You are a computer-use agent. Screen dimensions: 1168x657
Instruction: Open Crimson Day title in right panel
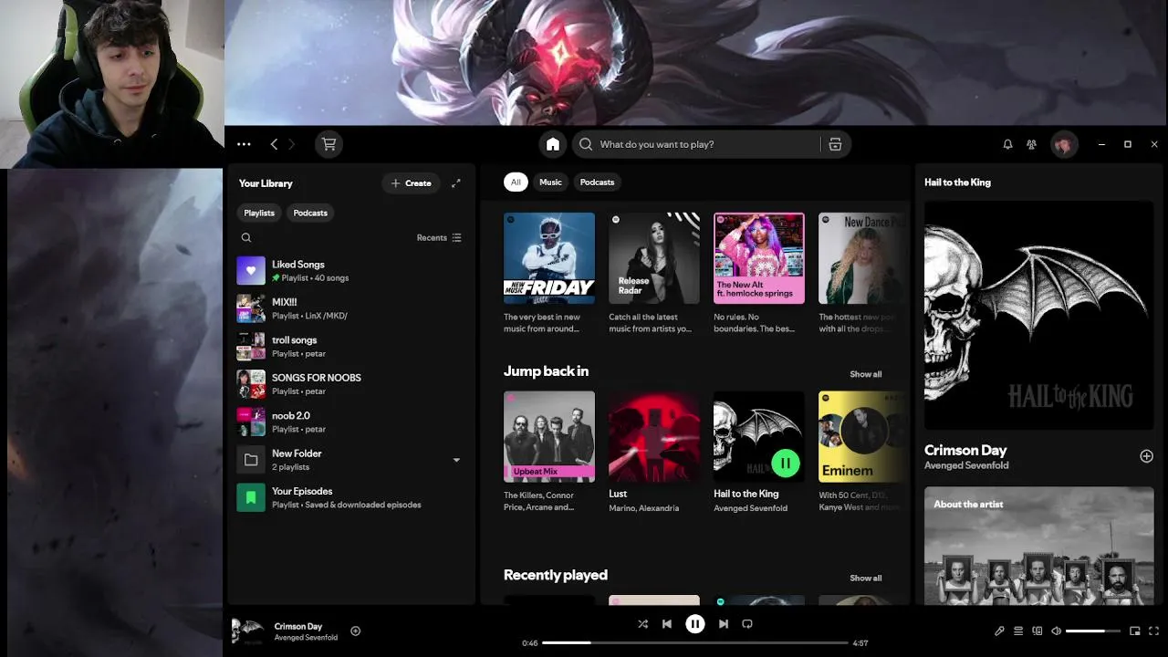[965, 450]
